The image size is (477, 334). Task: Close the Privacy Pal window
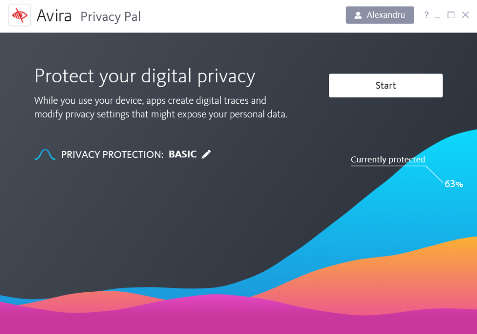[x=465, y=15]
